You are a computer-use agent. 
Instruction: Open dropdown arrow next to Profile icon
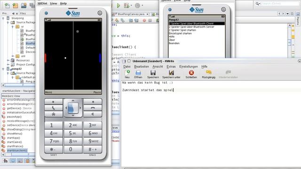tap(142, 6)
